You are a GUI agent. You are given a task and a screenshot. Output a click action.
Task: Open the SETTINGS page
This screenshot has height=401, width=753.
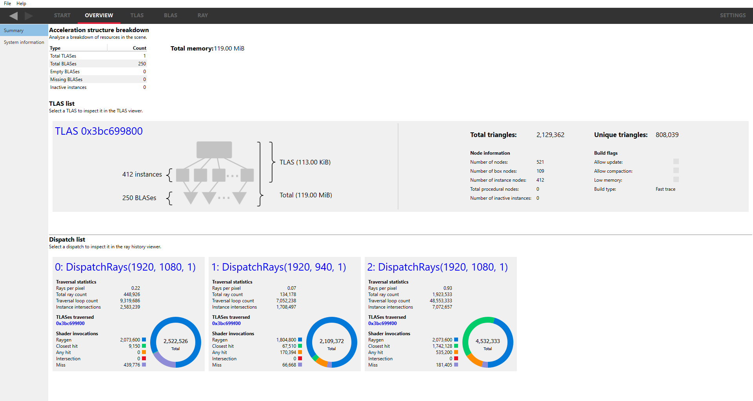pos(732,15)
